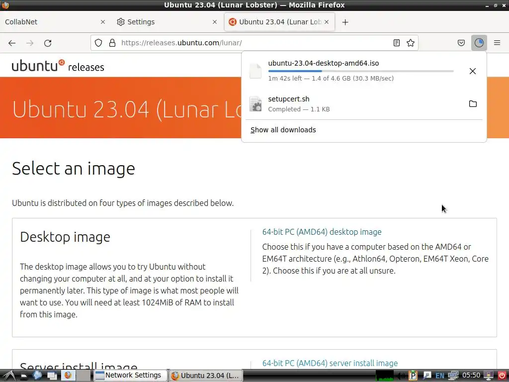Viewport: 509px width, 382px height.
Task: Open the Firefox hamburger menu
Action: [x=497, y=43]
